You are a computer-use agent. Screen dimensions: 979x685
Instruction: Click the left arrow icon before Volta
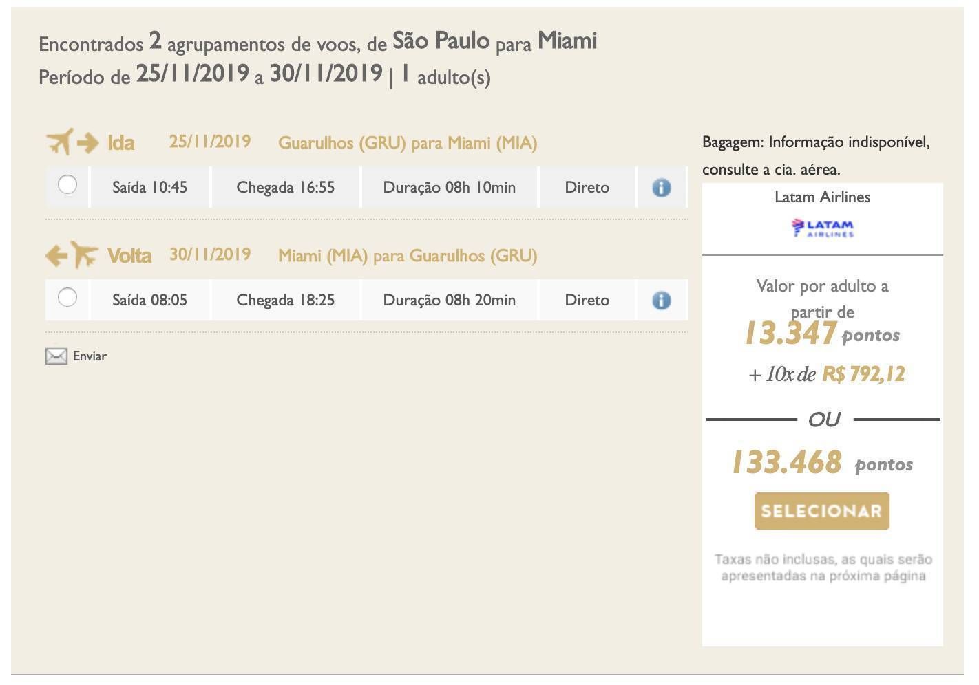pos(56,256)
